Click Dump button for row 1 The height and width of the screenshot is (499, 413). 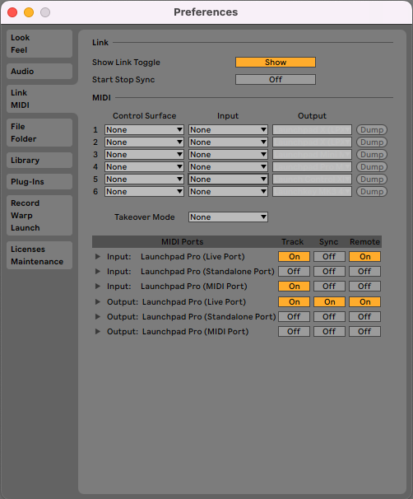[x=372, y=130]
